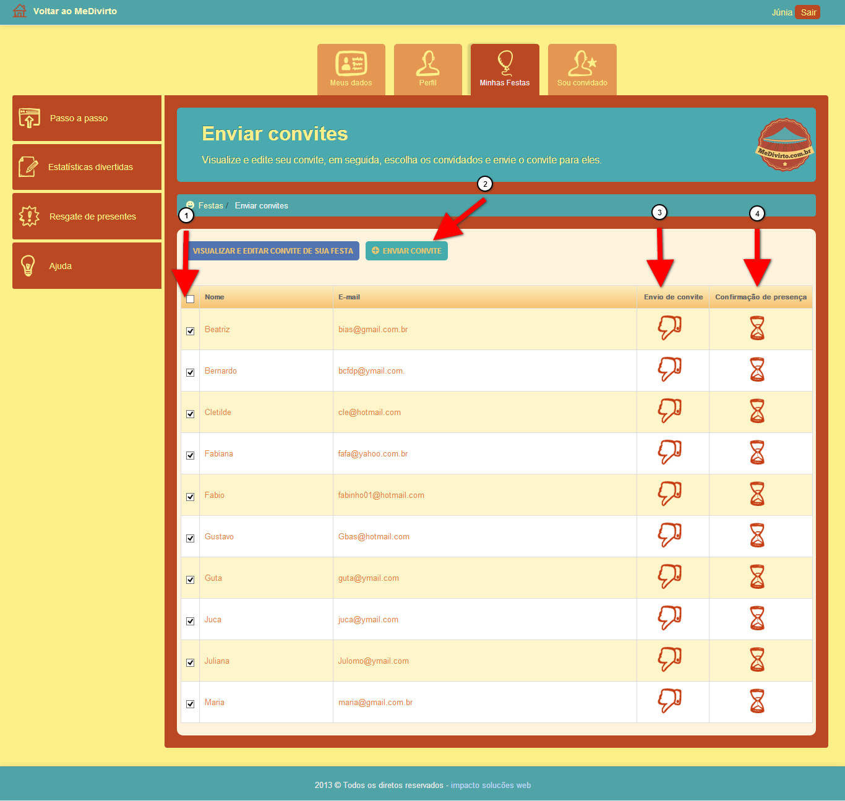Click the Confirmação de presença column header
The image size is (845, 801).
(761, 297)
